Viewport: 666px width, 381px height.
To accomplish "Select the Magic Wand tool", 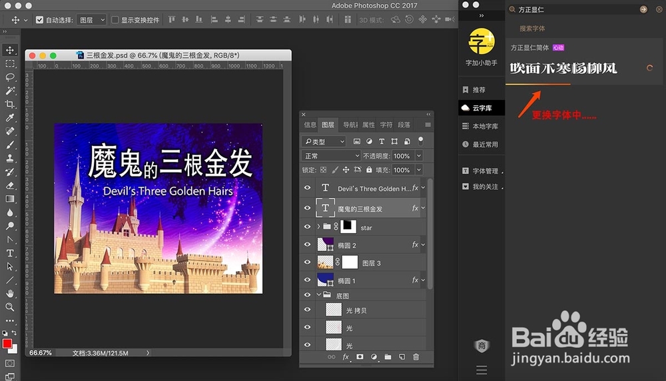I will 10,91.
